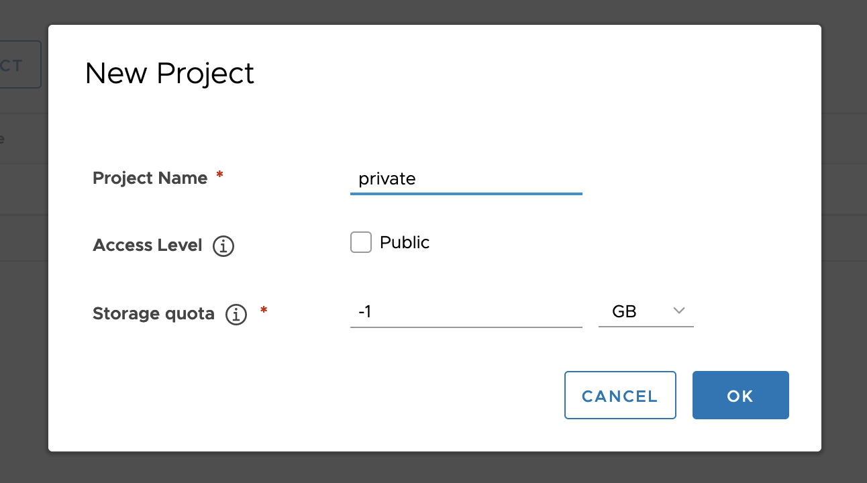Click the Access Level label
Viewport: 867px width, 483px height.
point(147,246)
